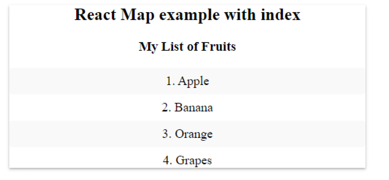Viewport: 389px width, 180px height.
Task: Select the Apple list item
Action: pyautogui.click(x=187, y=81)
